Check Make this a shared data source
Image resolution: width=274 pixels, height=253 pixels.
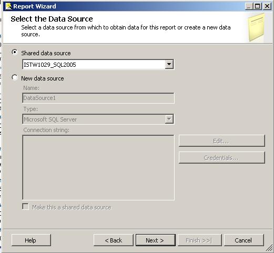point(26,206)
